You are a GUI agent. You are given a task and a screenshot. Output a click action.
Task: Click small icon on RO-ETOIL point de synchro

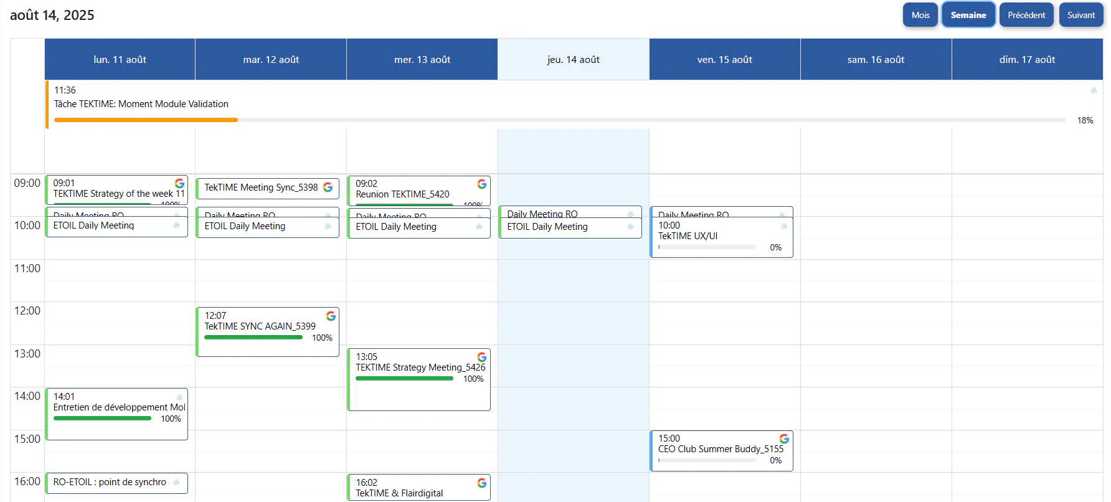point(176,482)
